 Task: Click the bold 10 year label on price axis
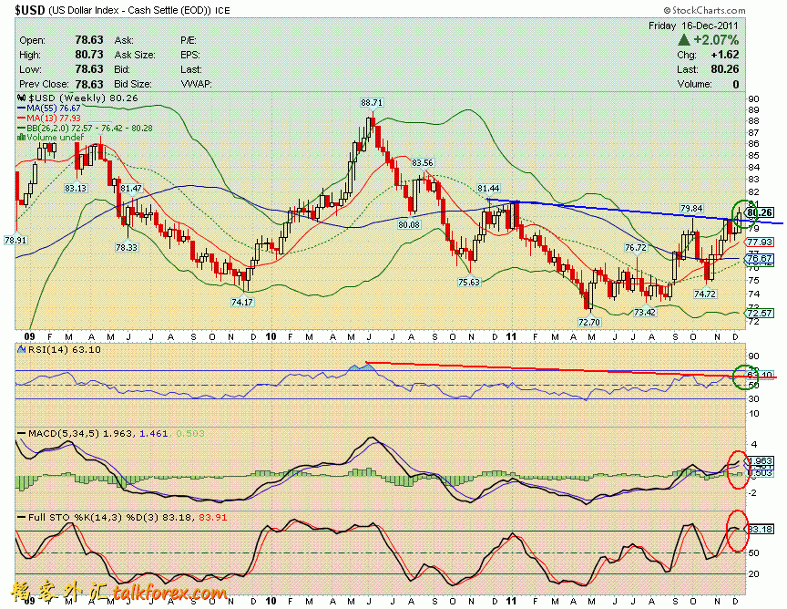point(271,336)
